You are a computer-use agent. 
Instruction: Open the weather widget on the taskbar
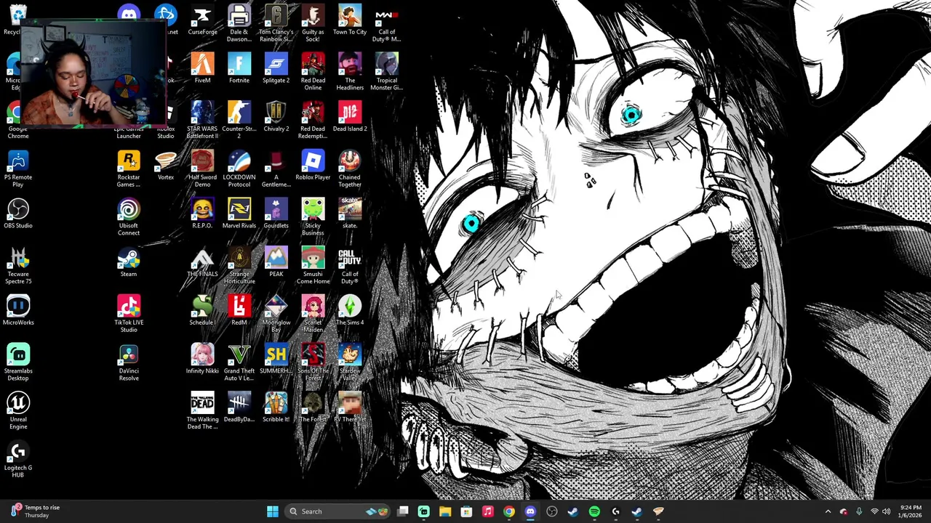point(36,511)
